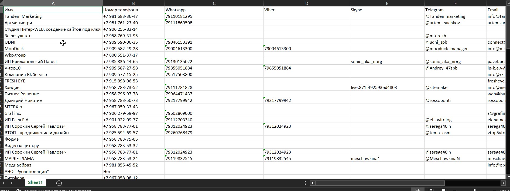Select Viber column cell '79855051884'

click(307, 68)
